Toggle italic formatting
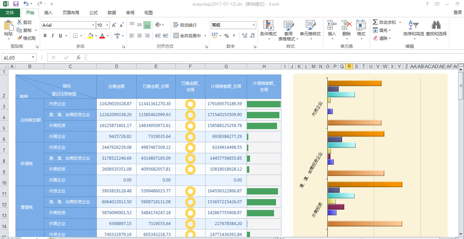The height and width of the screenshot is (239, 464). point(53,36)
